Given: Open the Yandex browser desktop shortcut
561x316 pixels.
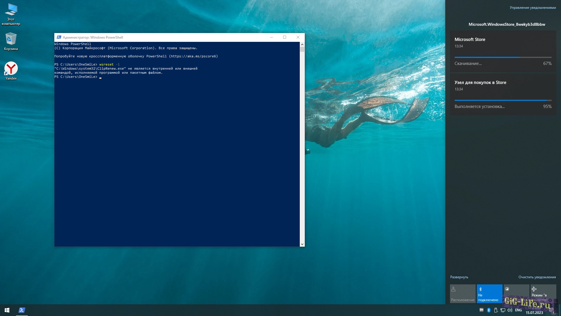Looking at the screenshot, I should [x=11, y=70].
